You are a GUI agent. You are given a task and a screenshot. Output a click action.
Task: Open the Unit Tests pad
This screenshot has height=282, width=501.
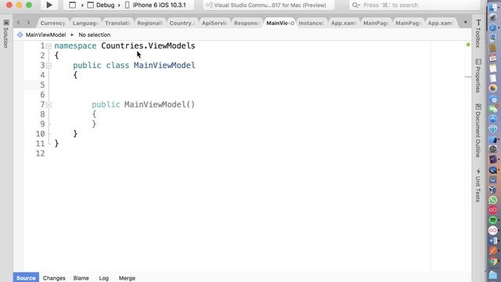478,186
